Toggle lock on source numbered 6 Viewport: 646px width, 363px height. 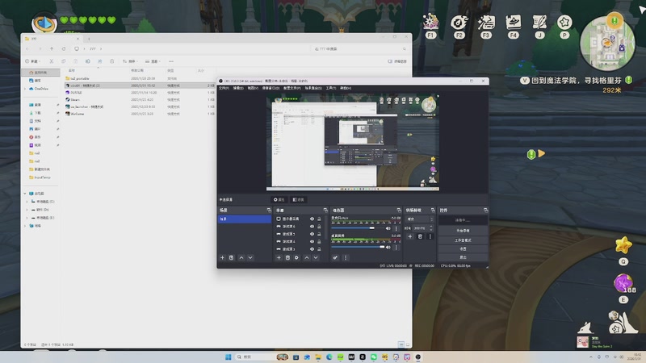(x=319, y=227)
